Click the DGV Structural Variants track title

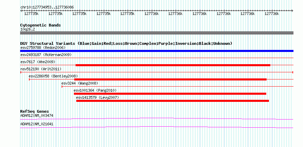tap(126, 43)
